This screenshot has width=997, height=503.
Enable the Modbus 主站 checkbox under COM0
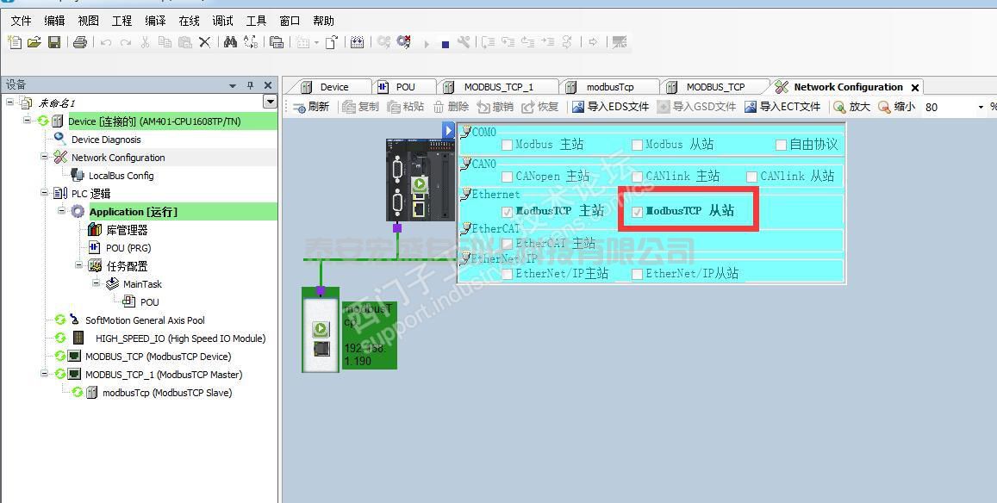[x=507, y=146]
